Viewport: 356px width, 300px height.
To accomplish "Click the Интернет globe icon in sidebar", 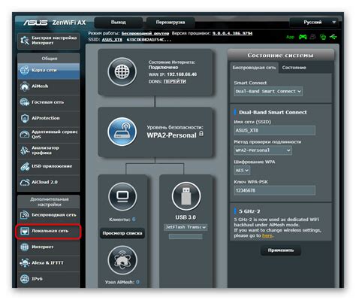I will pos(25,247).
